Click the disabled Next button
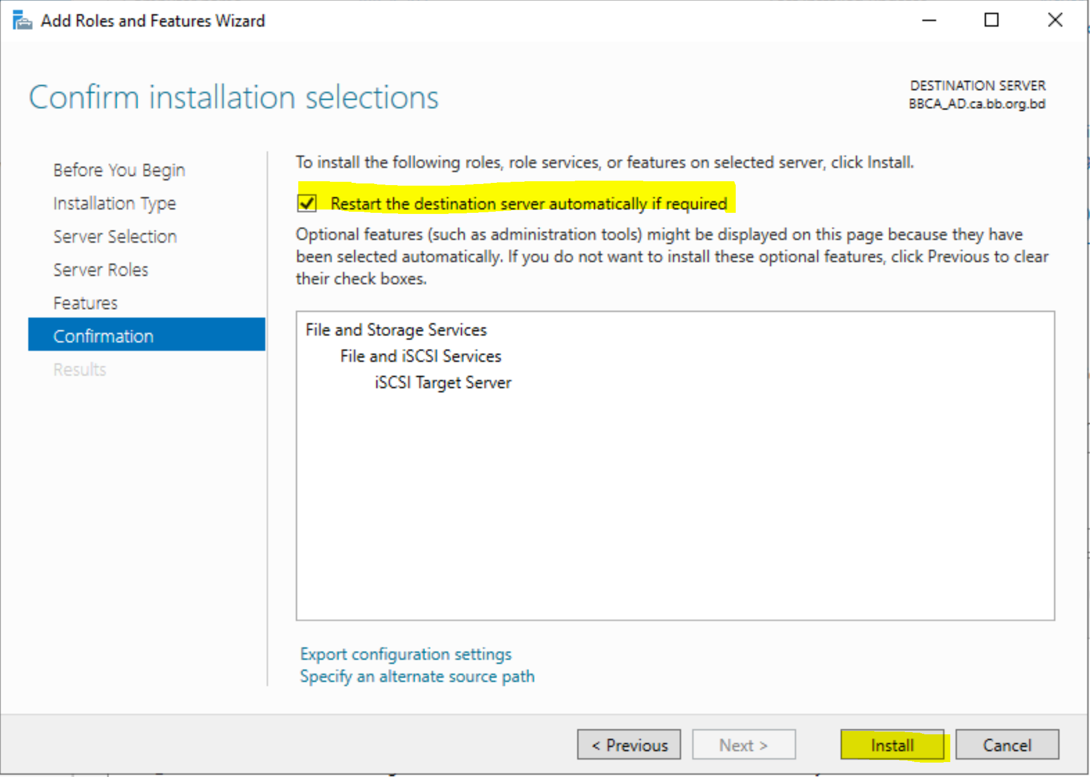 743,744
